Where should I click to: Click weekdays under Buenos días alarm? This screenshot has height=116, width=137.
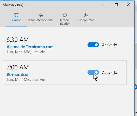26,80
